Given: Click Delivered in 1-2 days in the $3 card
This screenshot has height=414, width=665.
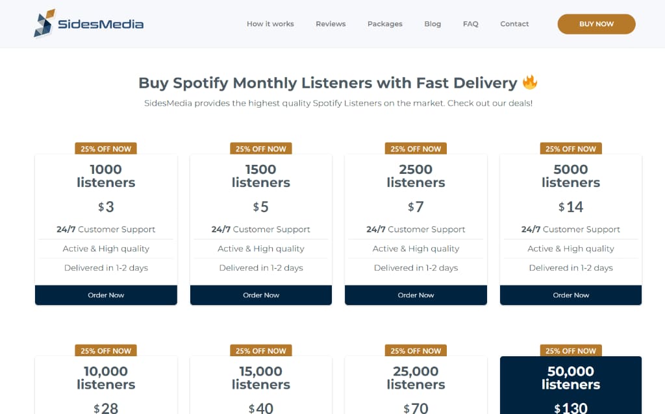Looking at the screenshot, I should (x=106, y=268).
